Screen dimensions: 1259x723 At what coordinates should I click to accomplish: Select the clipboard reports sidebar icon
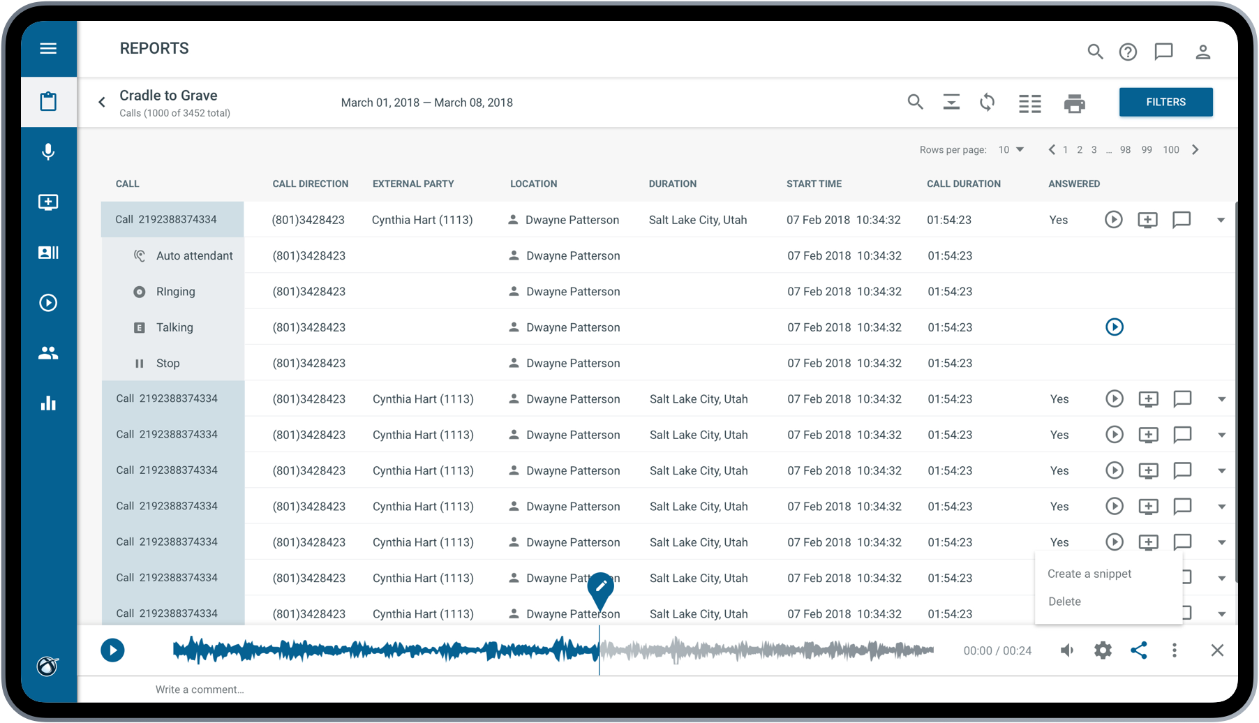[x=48, y=102]
